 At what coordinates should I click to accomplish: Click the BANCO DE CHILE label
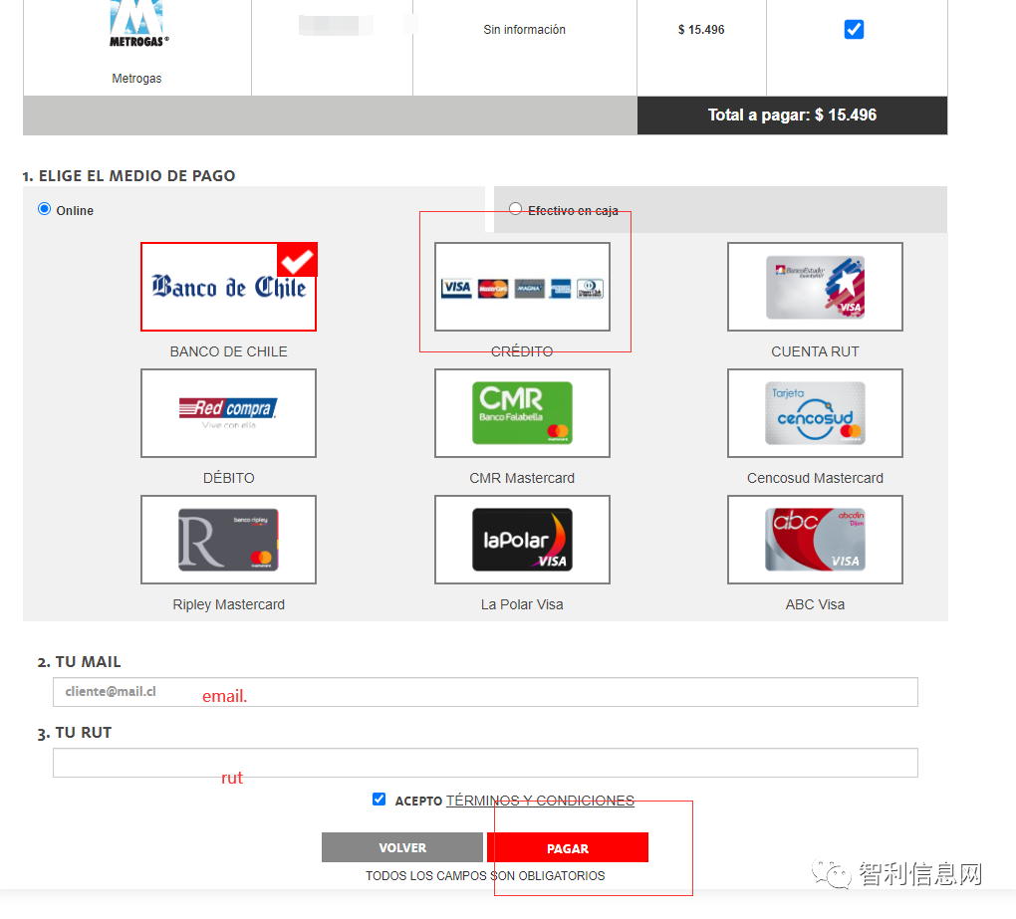[229, 351]
